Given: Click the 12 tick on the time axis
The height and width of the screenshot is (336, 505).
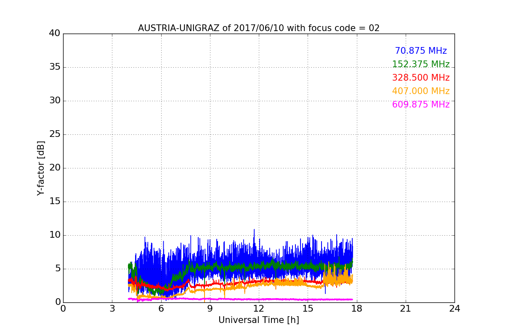Looking at the screenshot, I should 259,309.
